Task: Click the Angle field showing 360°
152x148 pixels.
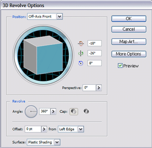Action: (45, 111)
